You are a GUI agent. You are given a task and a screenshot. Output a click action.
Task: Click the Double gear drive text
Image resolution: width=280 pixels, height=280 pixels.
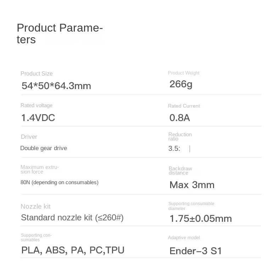44,148
